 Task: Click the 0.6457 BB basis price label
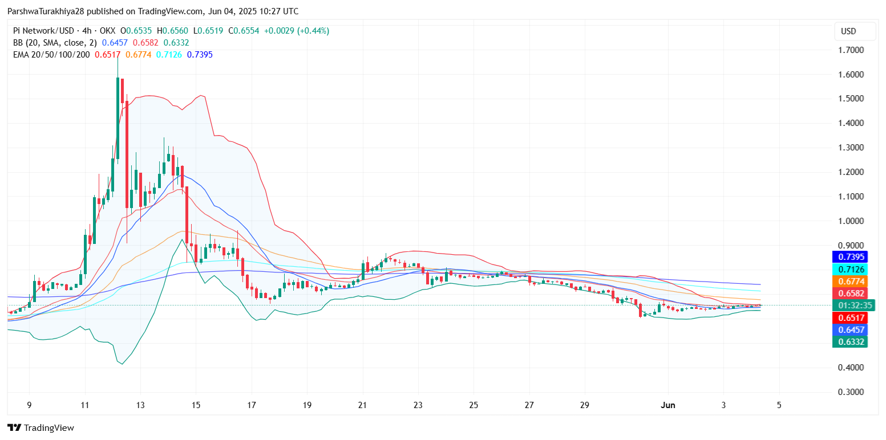[849, 329]
